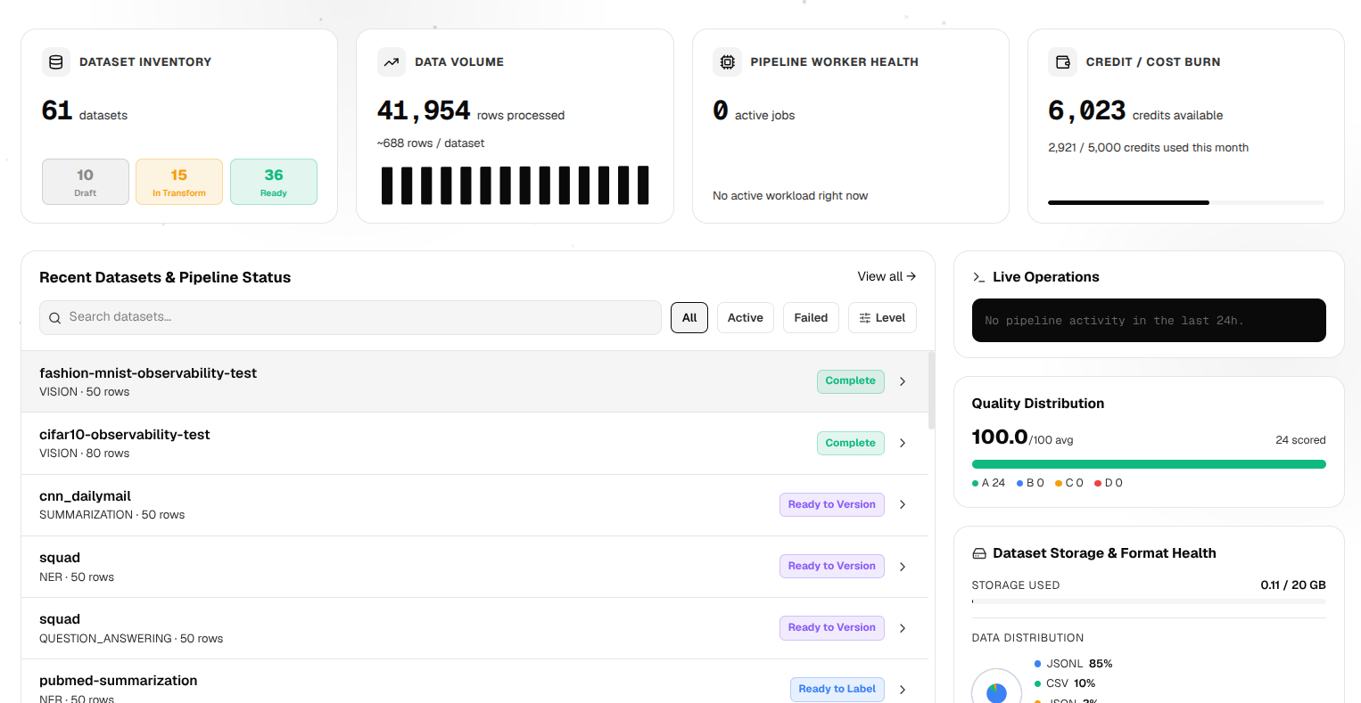
Task: Click the 41,954 rows processed figure
Action: coord(424,110)
